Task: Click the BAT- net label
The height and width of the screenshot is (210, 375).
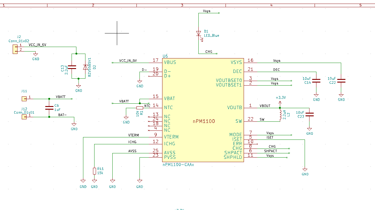Action: click(62, 115)
